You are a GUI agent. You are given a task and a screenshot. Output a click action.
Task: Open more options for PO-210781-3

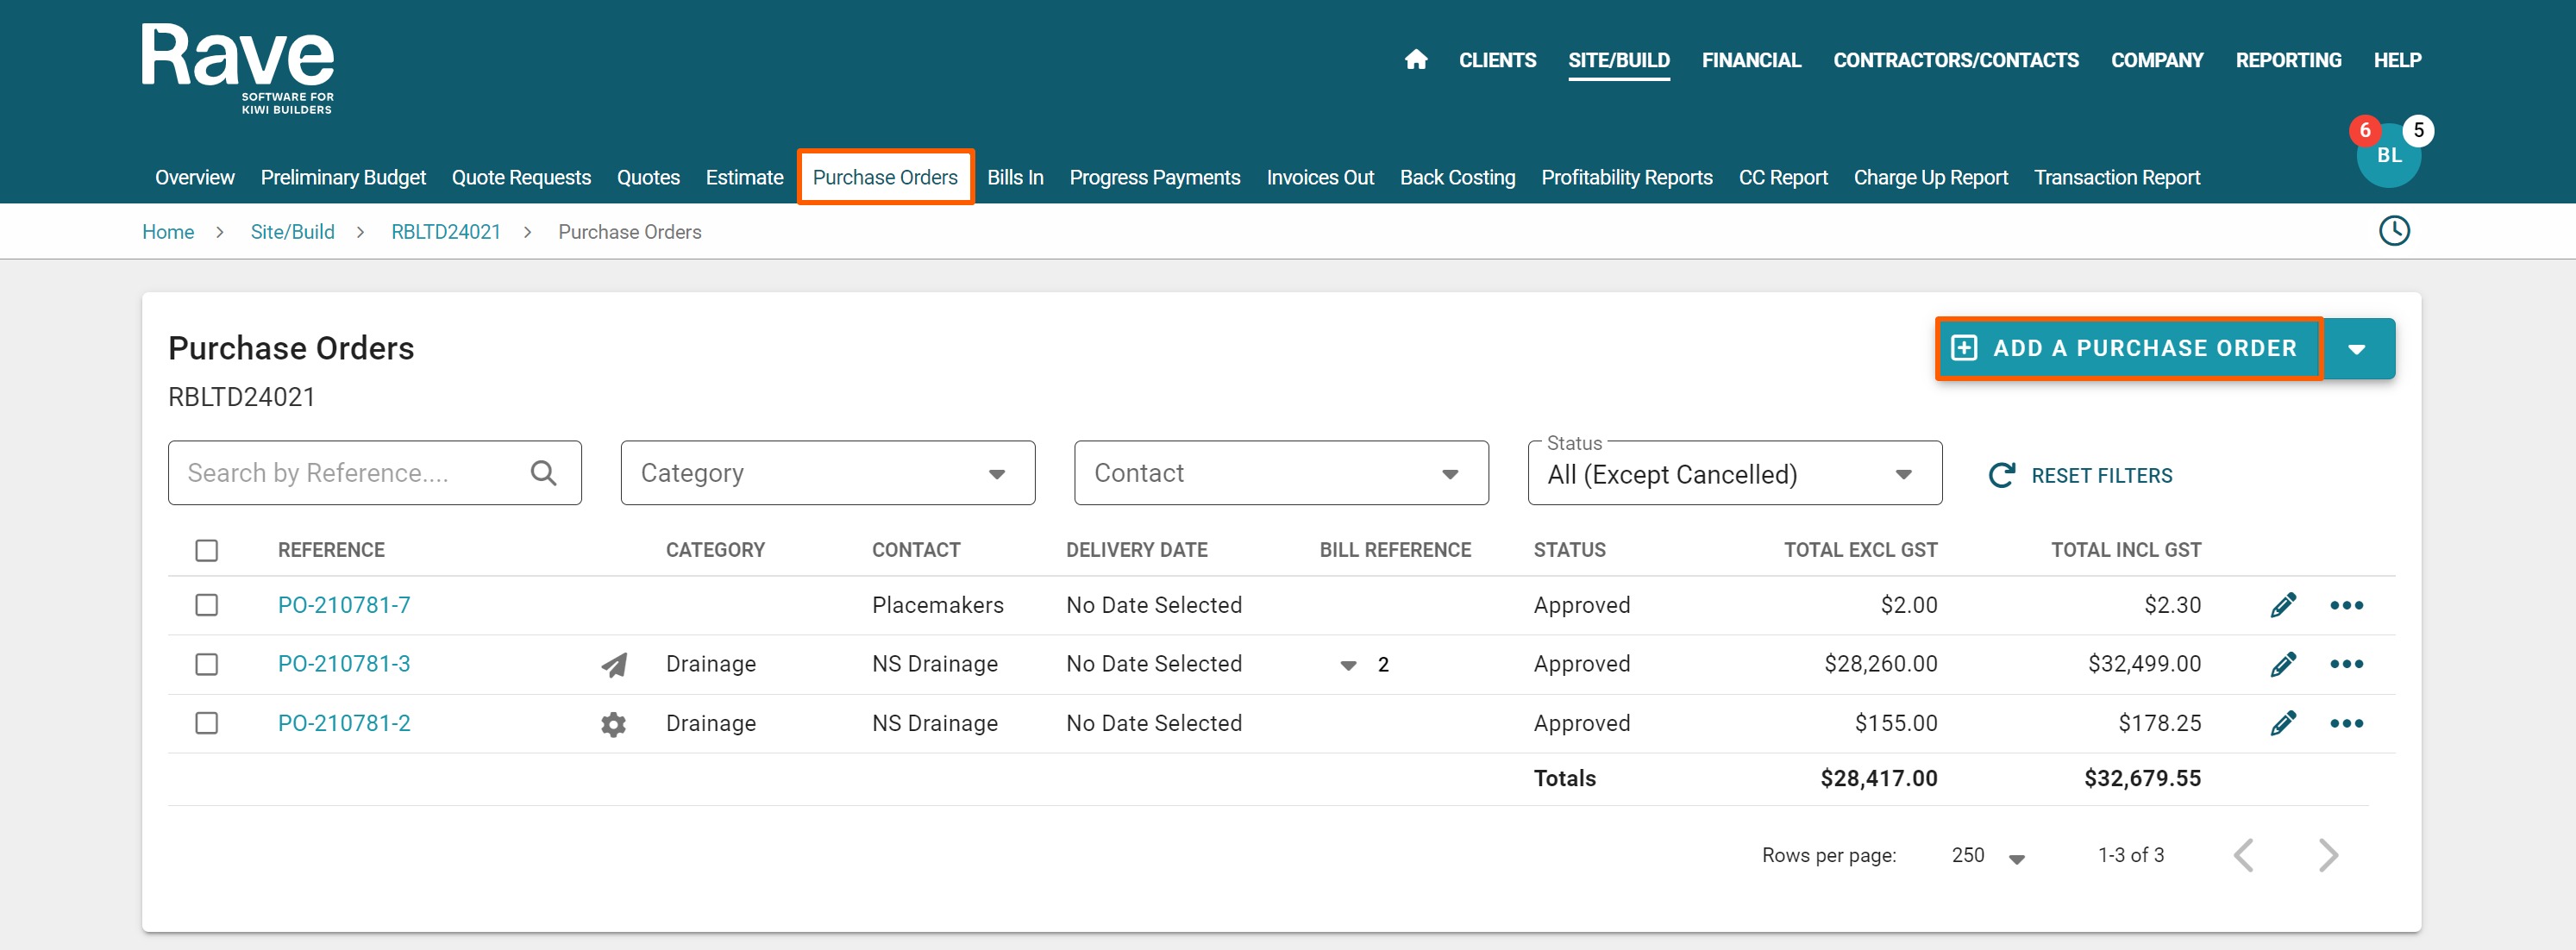[x=2346, y=664]
